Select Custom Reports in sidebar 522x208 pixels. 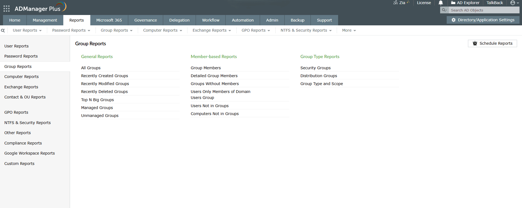(x=19, y=164)
